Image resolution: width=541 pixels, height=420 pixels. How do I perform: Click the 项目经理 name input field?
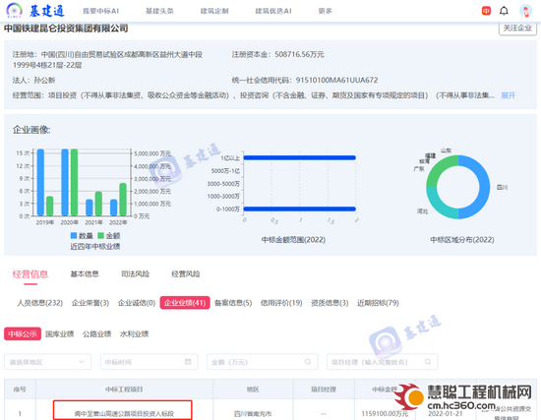pos(383,362)
